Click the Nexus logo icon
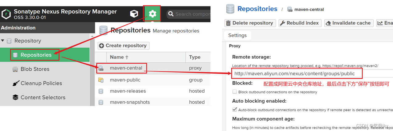393x131 pixels. point(6,14)
